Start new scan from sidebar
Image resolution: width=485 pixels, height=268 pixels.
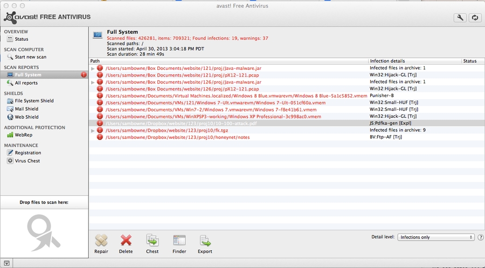point(30,57)
